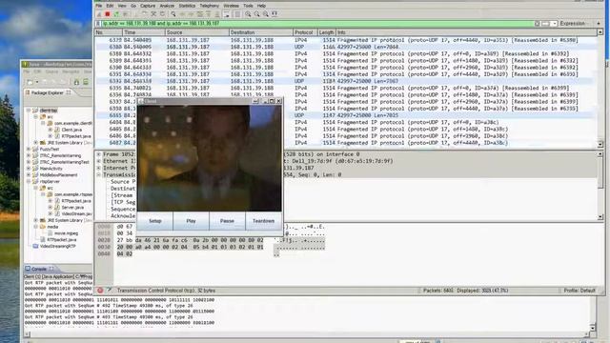
Task: Click Teardown in the video player window
Action: (x=263, y=221)
